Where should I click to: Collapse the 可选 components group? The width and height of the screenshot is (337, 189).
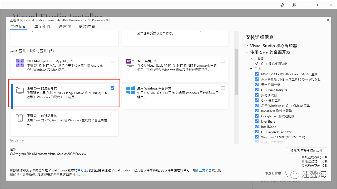coord(251,69)
